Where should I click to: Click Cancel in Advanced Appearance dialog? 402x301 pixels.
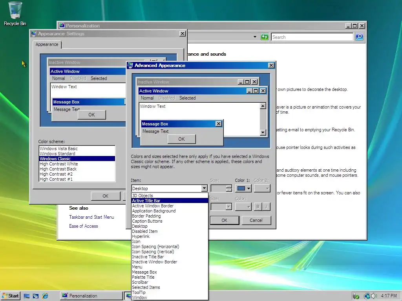[256, 220]
